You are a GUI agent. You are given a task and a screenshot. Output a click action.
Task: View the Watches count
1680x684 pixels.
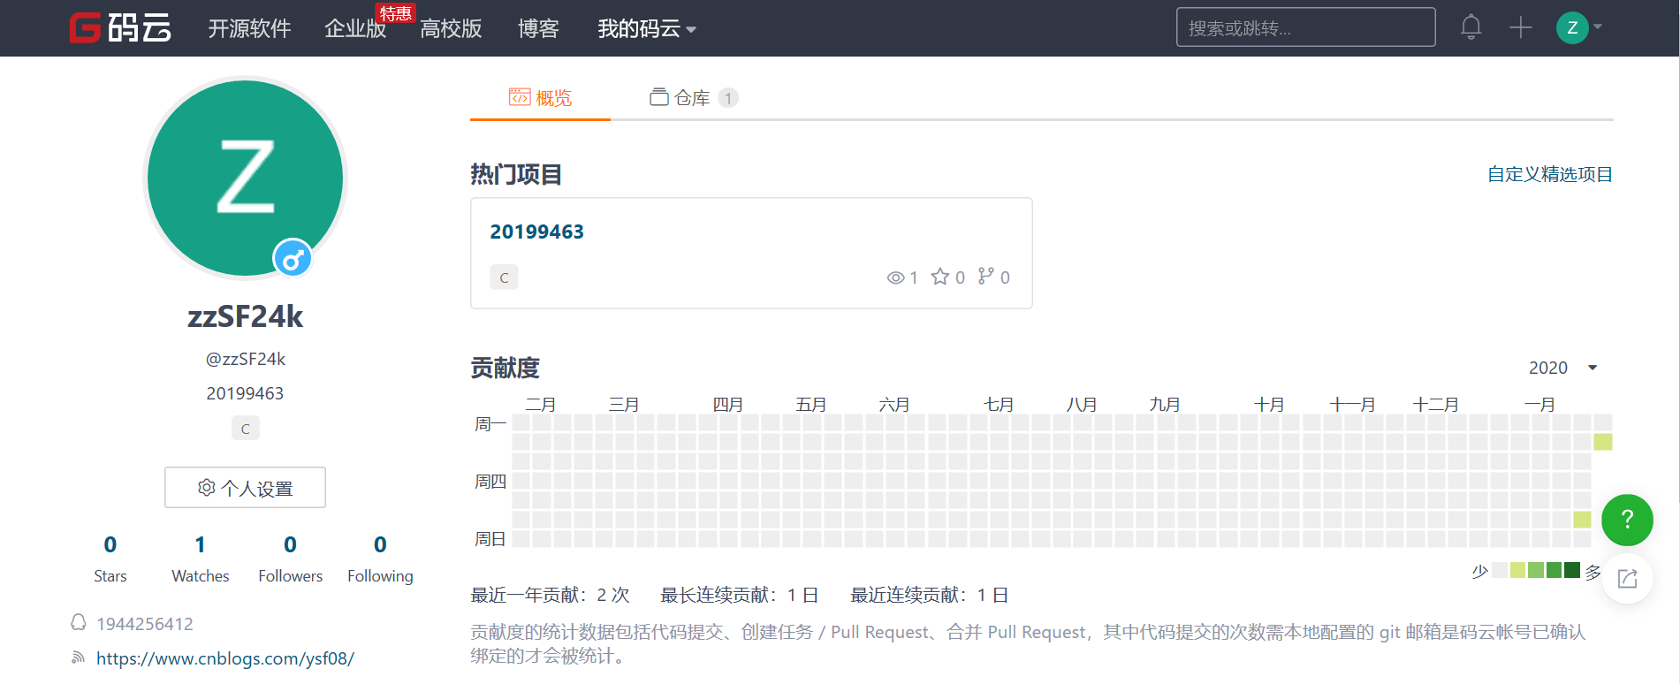201,559
